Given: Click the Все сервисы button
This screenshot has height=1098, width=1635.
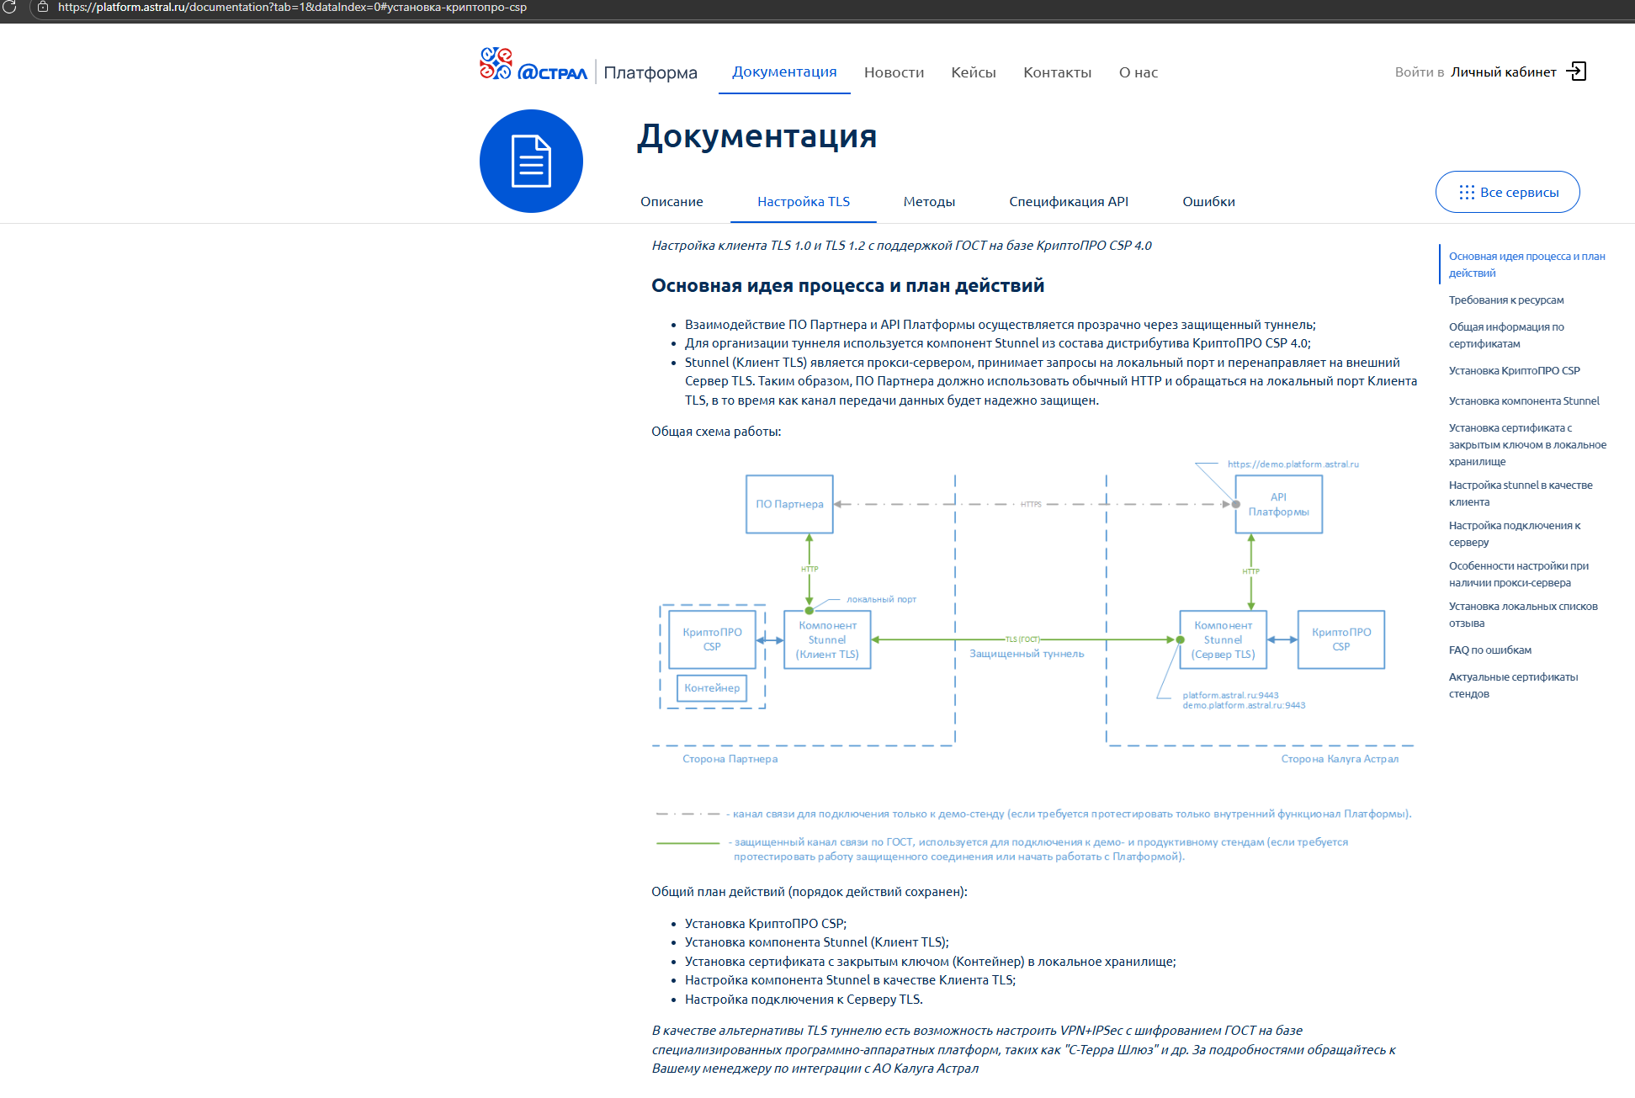Looking at the screenshot, I should click(1507, 192).
